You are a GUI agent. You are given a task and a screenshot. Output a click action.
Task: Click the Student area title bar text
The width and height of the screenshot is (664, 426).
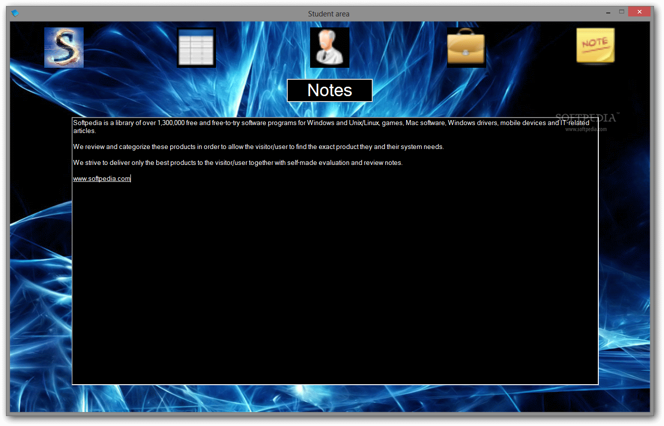pos(329,14)
